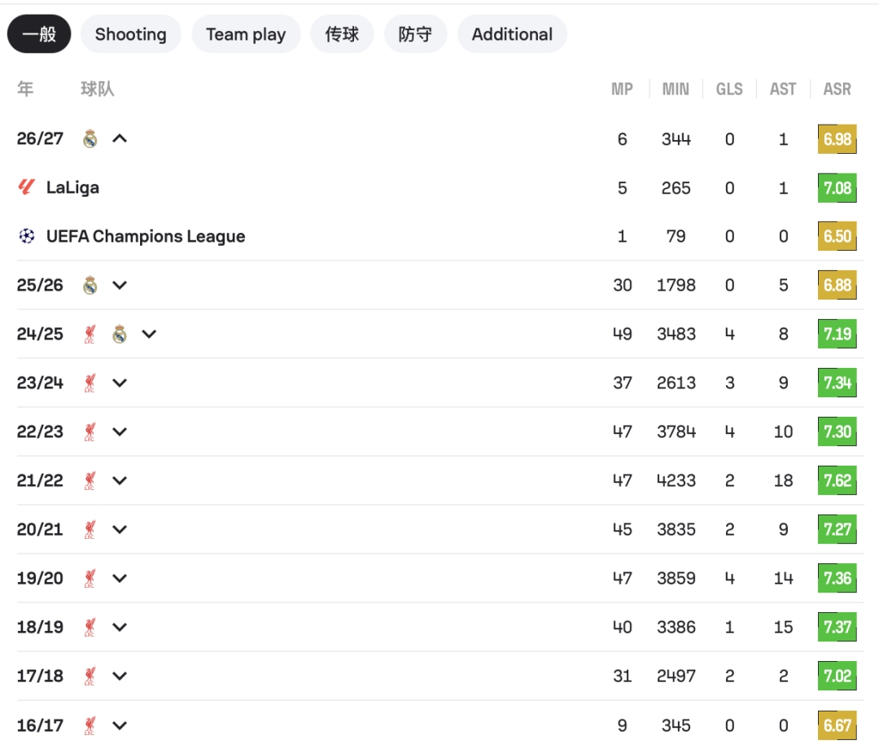
Task: Expand the 19/20 season details
Action: [x=120, y=578]
